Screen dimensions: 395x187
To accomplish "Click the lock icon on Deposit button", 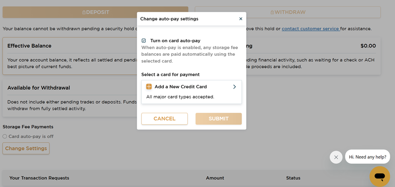I will (x=84, y=12).
